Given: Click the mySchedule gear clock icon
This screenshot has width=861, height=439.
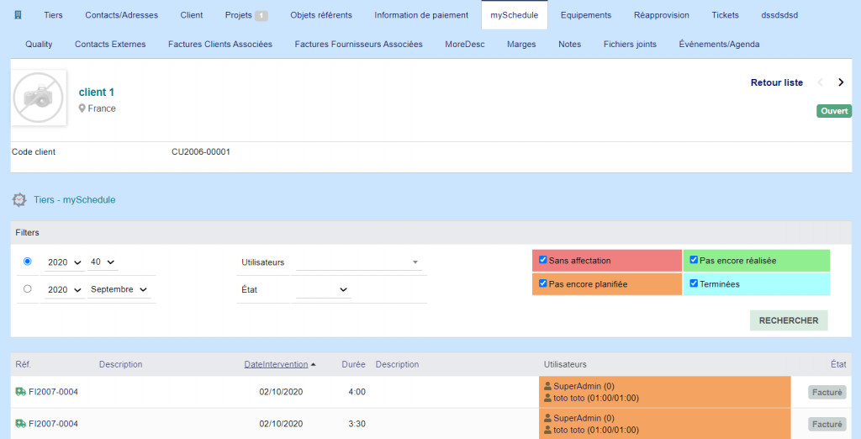Looking at the screenshot, I should tap(19, 200).
